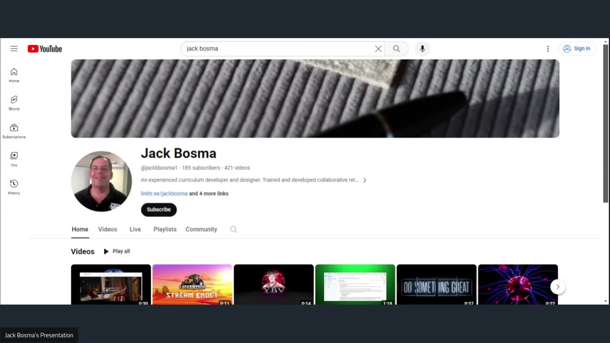Click the scrollbar down arrow
Image resolution: width=610 pixels, height=343 pixels.
point(606,301)
